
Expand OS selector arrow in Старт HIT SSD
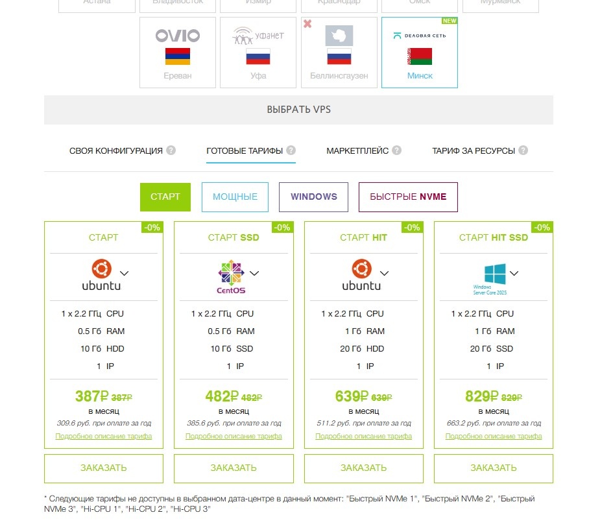[514, 273]
